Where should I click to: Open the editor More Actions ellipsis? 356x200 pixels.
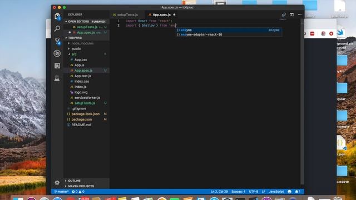pos(300,15)
